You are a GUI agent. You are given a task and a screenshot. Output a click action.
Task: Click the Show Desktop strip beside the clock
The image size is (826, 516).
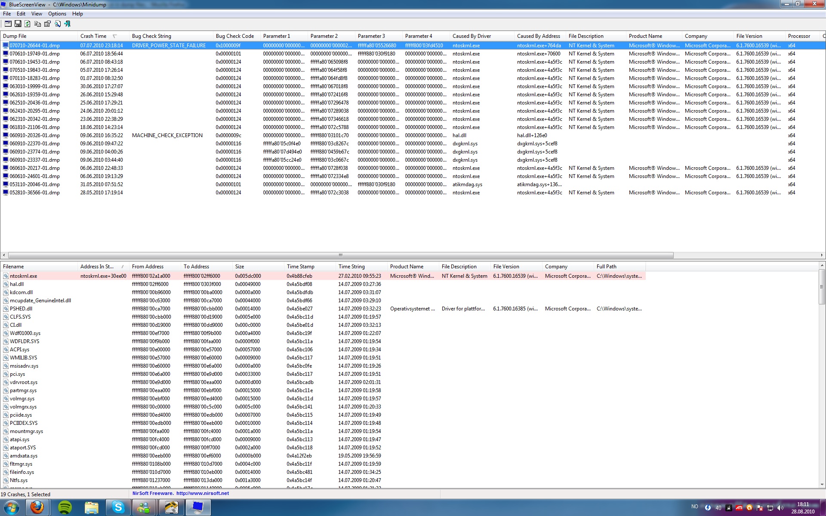pos(823,508)
